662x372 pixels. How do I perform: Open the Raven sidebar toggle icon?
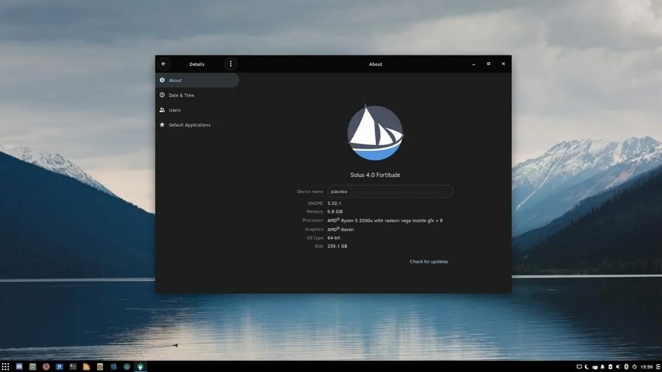point(658,367)
